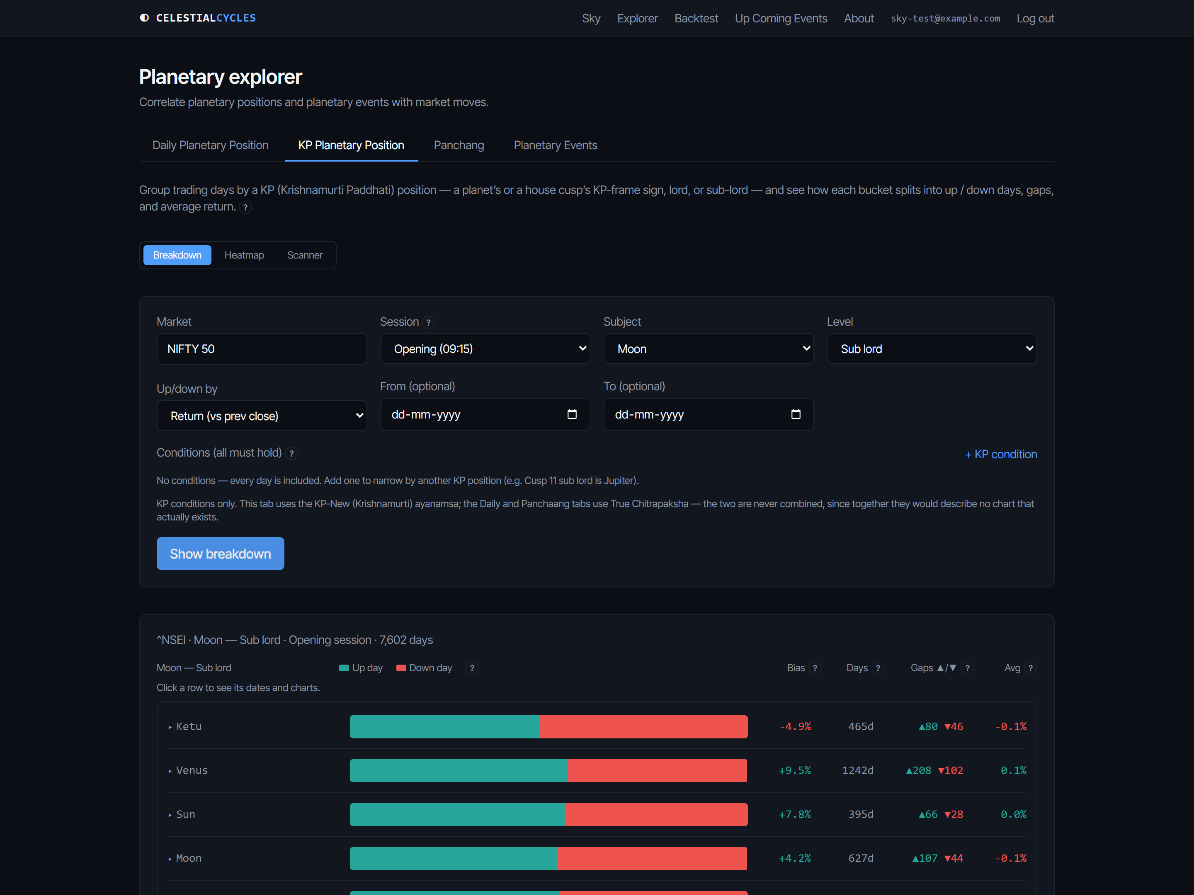Click the From (optional) date input
Viewport: 1194px width, 895px height.
[485, 414]
